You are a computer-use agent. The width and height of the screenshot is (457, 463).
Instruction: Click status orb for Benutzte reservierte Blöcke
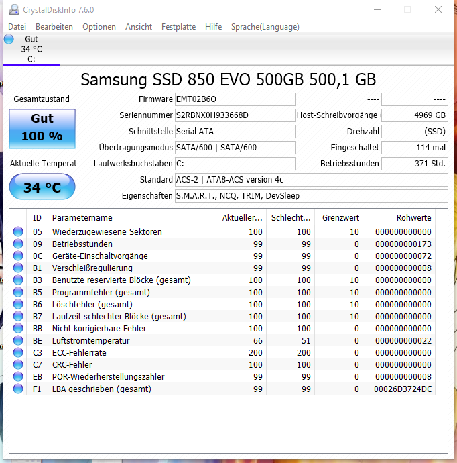click(18, 280)
